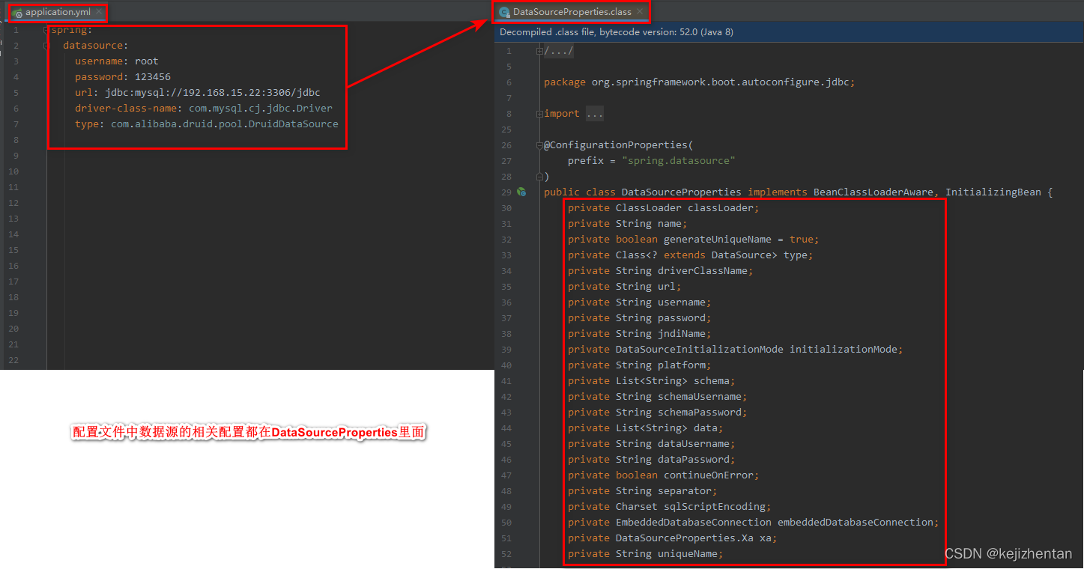Click the collapsed /.../ comment placeholder
Screen dimensions: 1084x569
click(x=559, y=51)
